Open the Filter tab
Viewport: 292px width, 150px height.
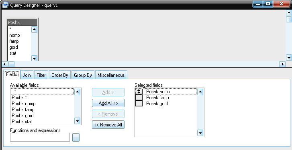(41, 75)
